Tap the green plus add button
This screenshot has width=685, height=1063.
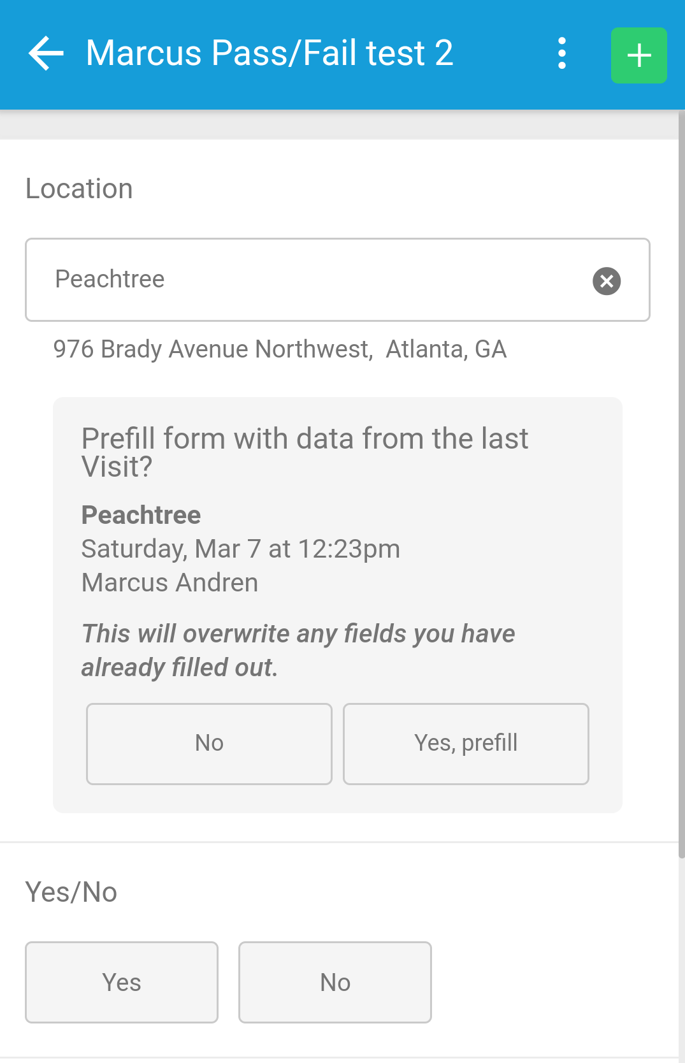pos(638,55)
